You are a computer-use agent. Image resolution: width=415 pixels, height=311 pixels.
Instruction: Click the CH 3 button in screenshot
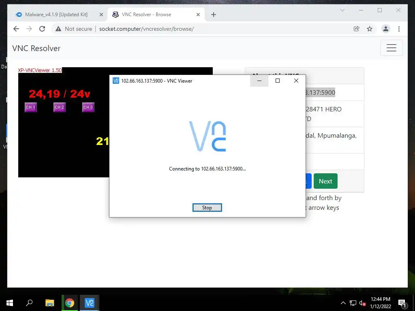(88, 107)
